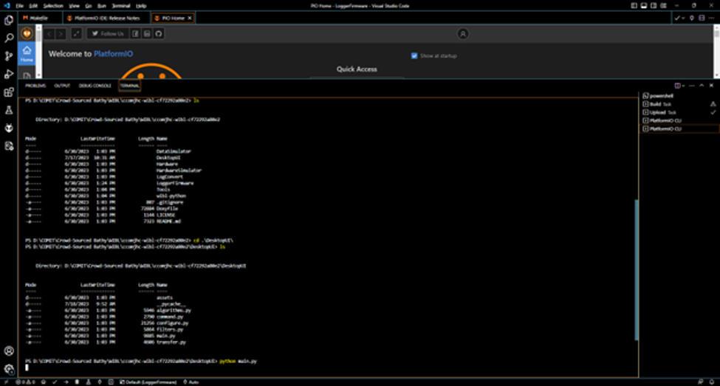Open the Explorer view in activity bar
Screen dimensions: 720x386
point(9,21)
